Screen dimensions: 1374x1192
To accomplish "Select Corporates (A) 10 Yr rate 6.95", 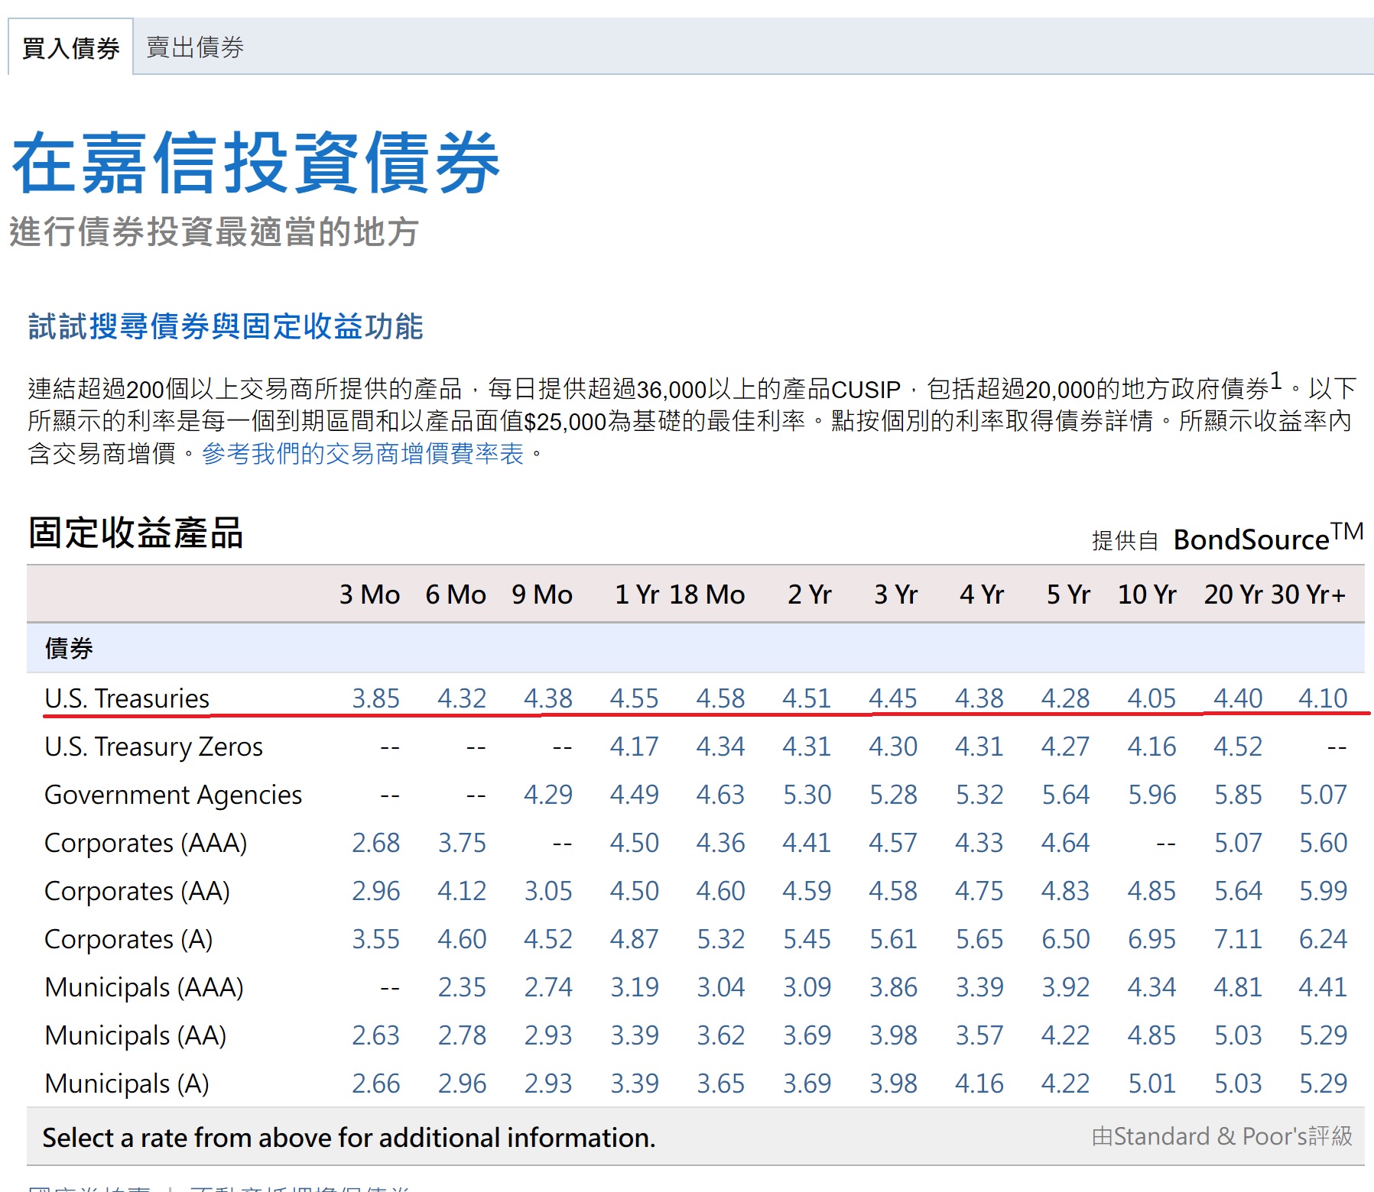I will coord(1152,939).
